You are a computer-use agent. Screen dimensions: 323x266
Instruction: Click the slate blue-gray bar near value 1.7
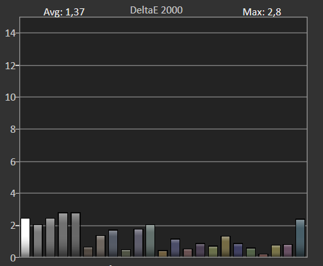tap(113, 244)
